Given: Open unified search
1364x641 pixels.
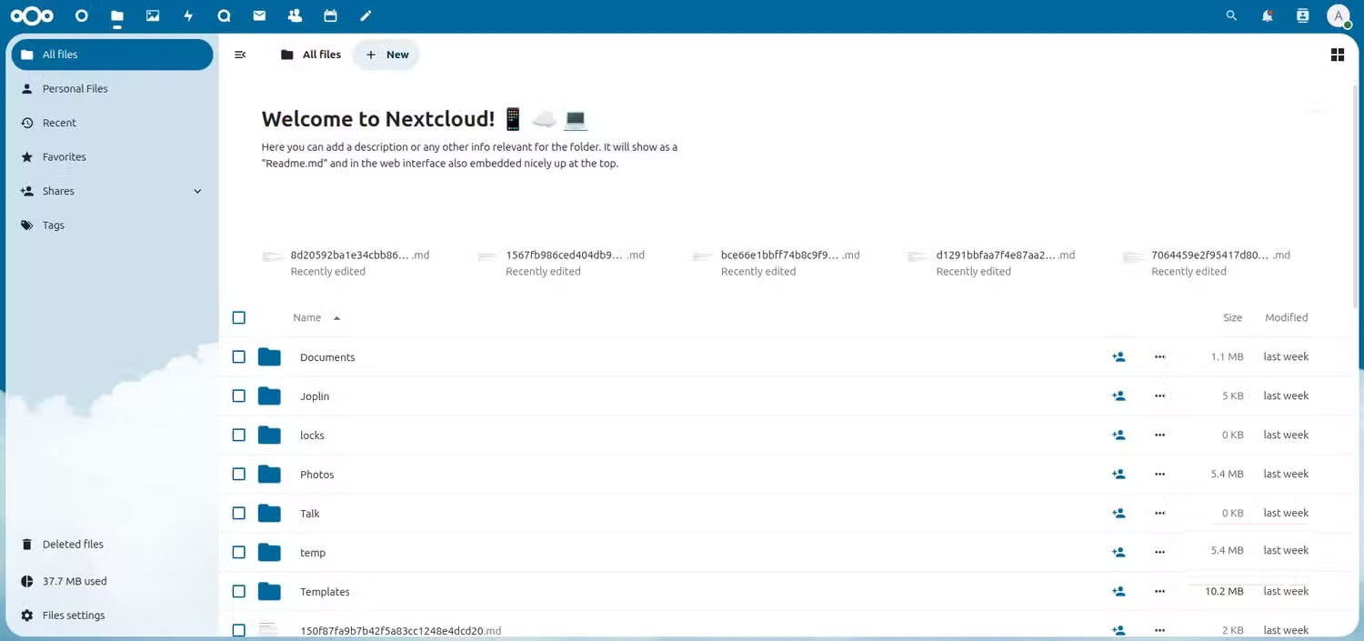Looking at the screenshot, I should (x=1231, y=15).
